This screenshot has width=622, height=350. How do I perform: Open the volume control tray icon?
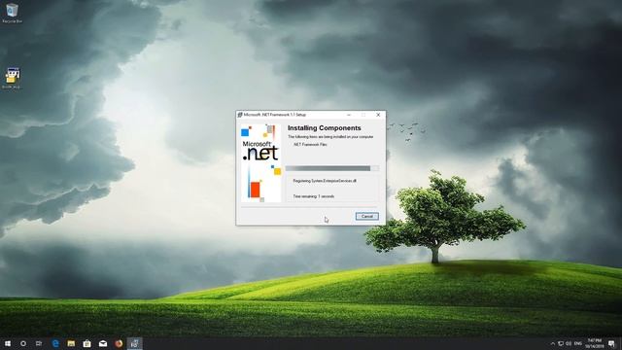tap(569, 343)
